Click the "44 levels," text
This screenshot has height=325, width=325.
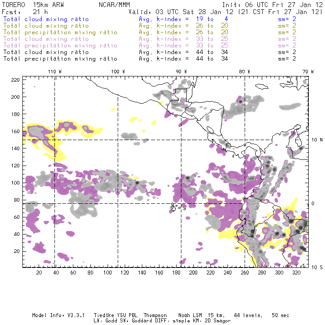[x=248, y=315]
